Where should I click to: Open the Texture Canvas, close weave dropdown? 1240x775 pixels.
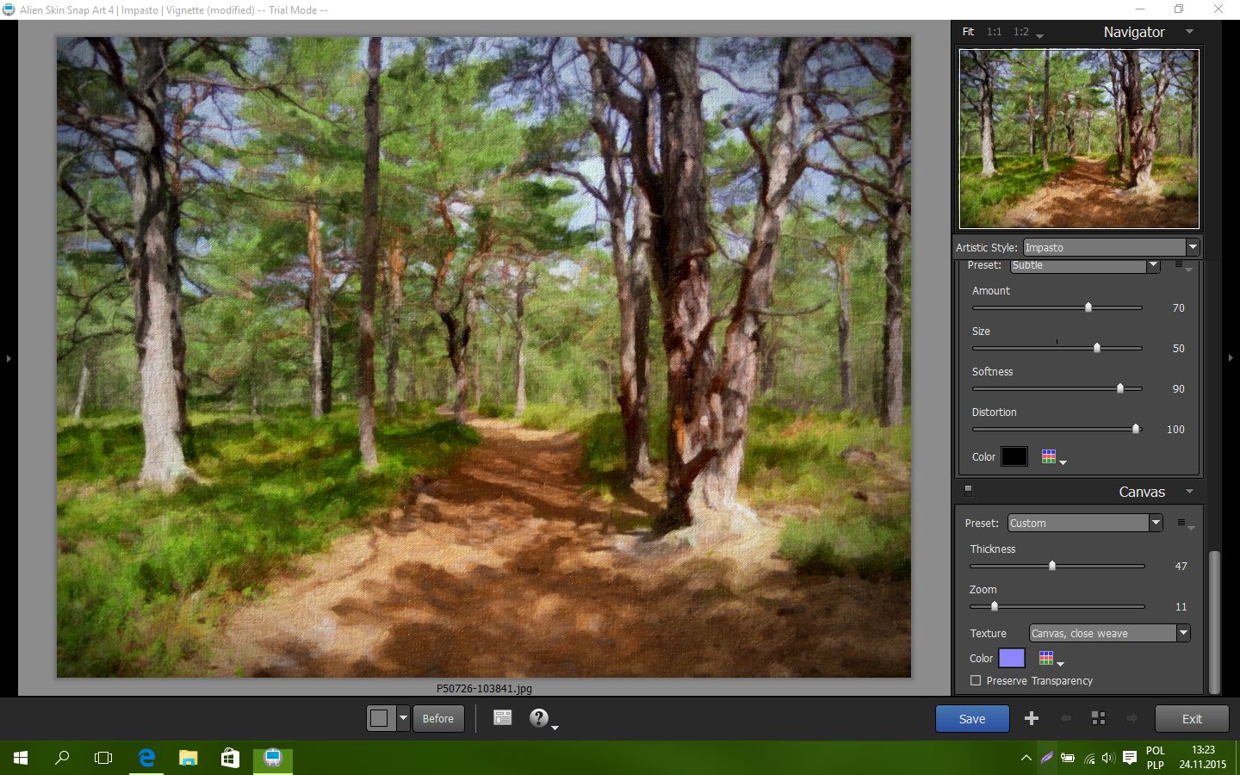pyautogui.click(x=1109, y=633)
